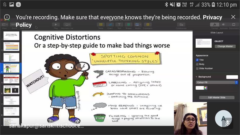Select slide 7 thumbnail in navigator
The image size is (240, 135).
pos(11,100)
